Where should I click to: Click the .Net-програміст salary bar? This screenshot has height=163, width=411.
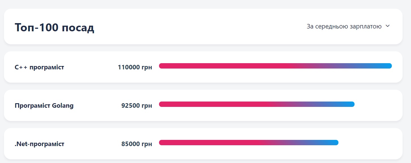pos(249,143)
